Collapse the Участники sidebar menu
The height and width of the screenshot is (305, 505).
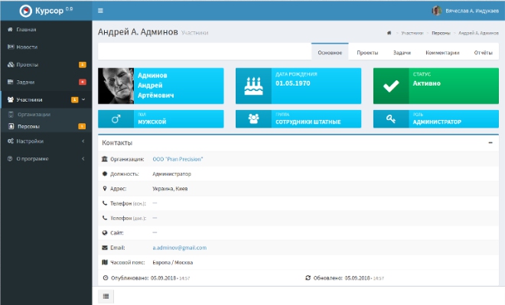point(46,99)
